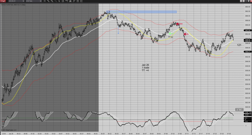
Task: Open the bar type icon in toolbar
Action: tap(44, 1)
